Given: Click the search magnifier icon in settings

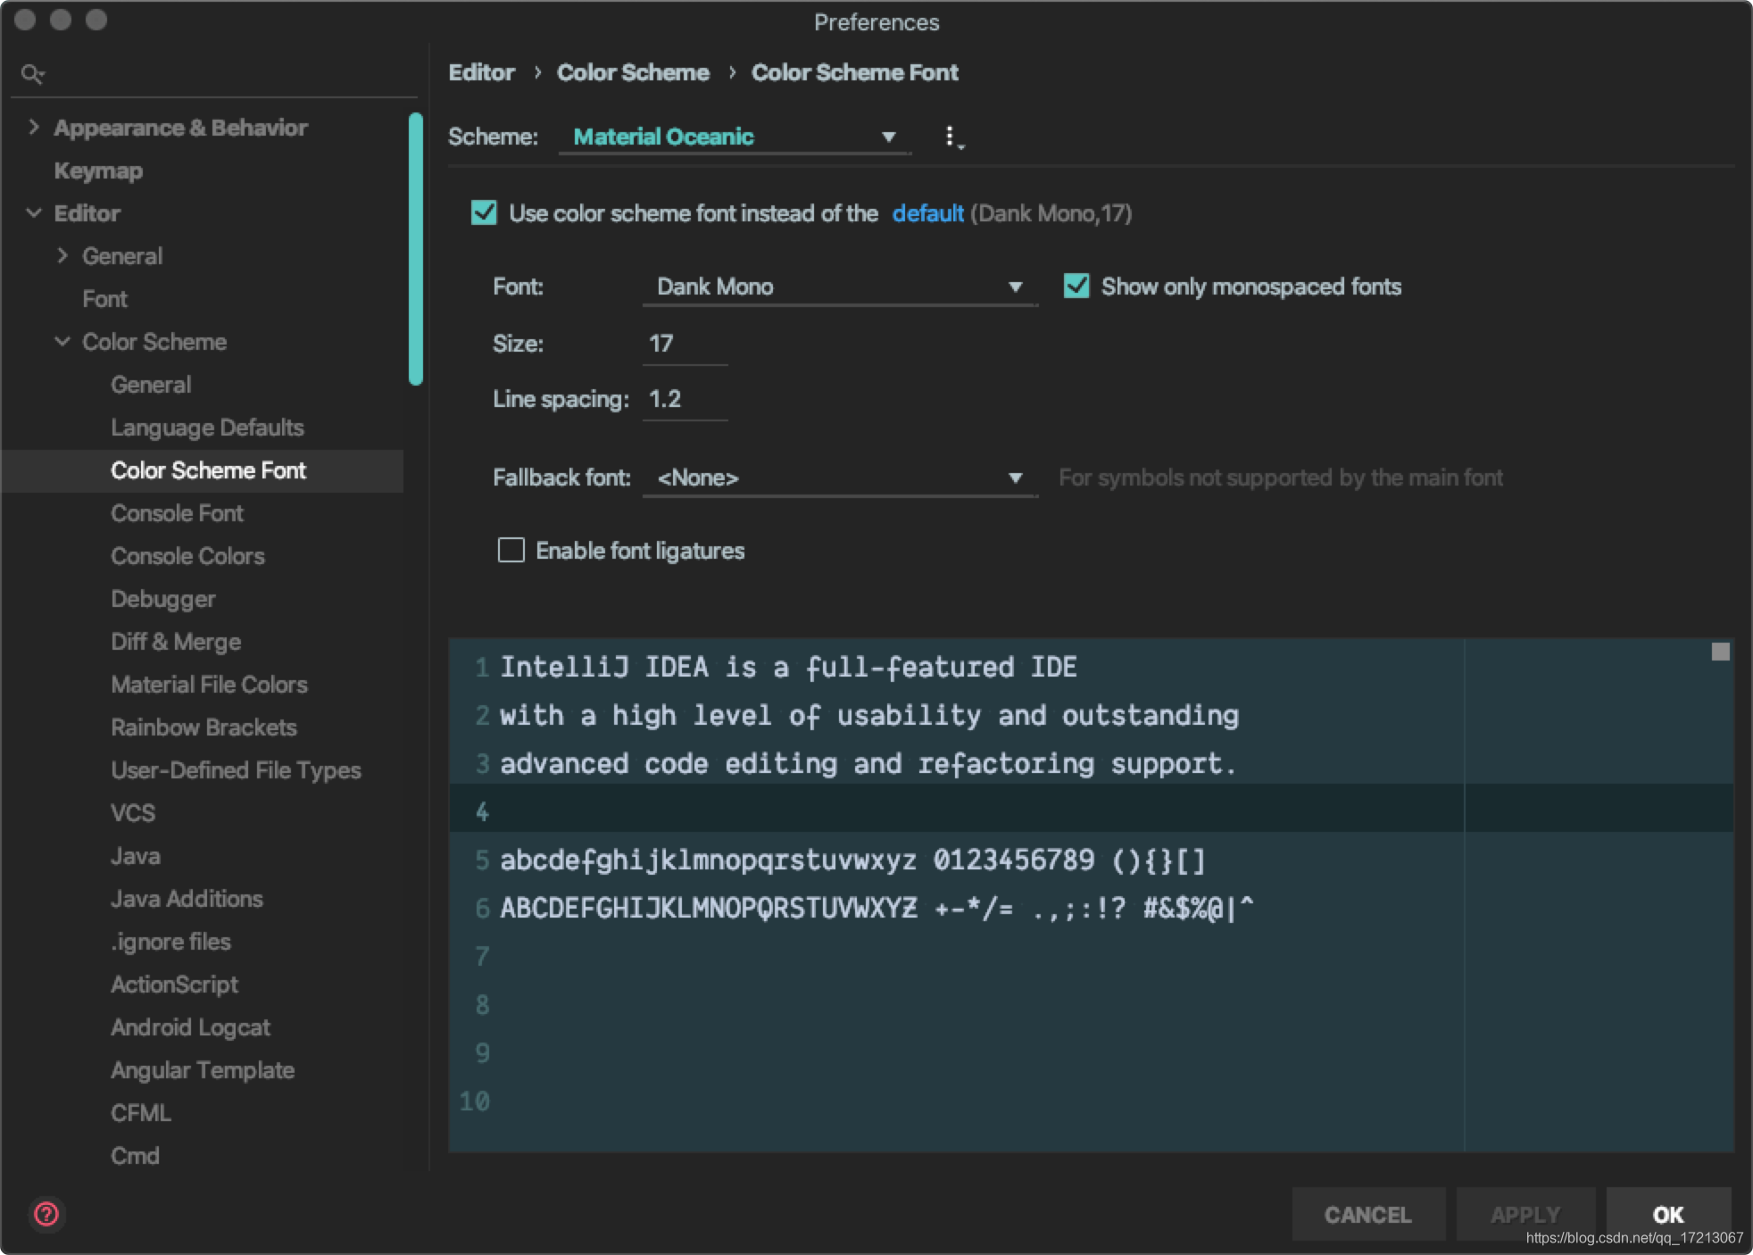Looking at the screenshot, I should point(32,74).
